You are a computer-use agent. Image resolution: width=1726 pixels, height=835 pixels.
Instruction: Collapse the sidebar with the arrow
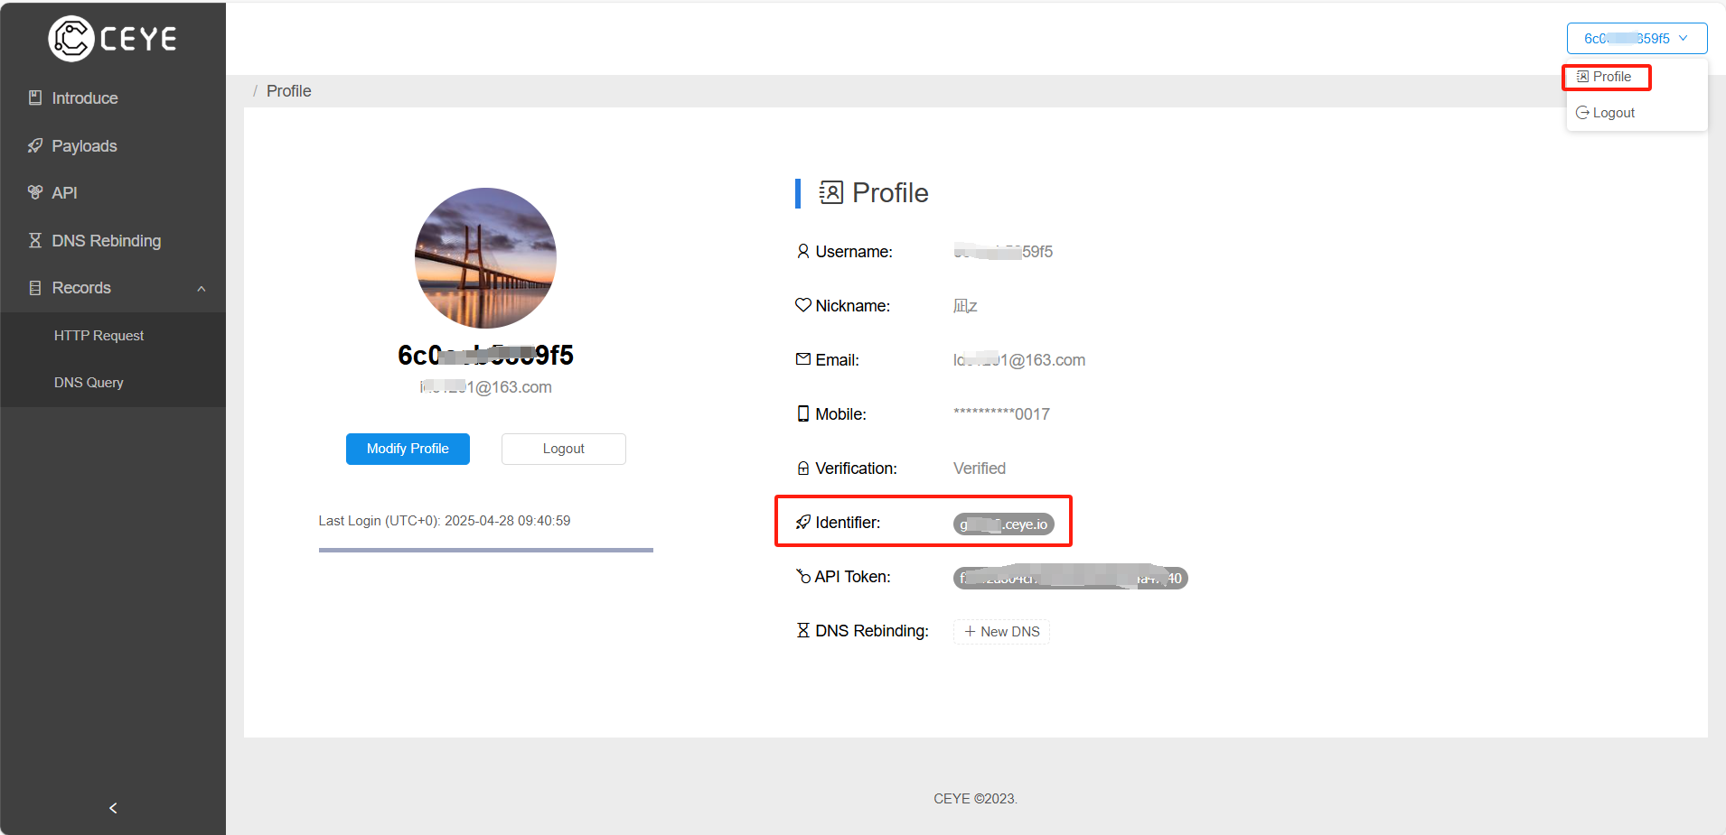[x=113, y=808]
